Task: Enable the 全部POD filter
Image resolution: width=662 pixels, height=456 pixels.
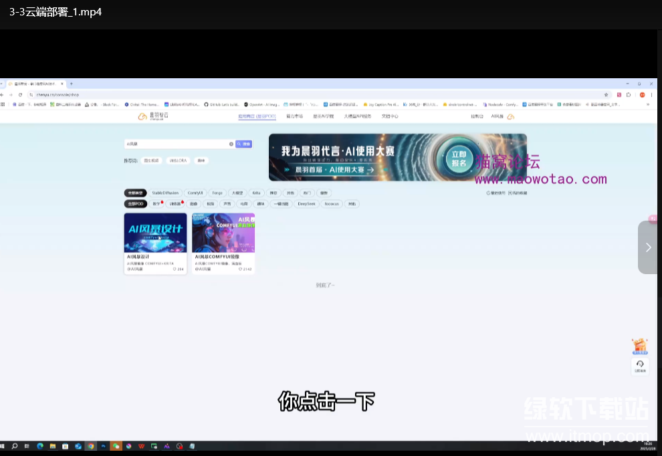Action: tap(135, 204)
